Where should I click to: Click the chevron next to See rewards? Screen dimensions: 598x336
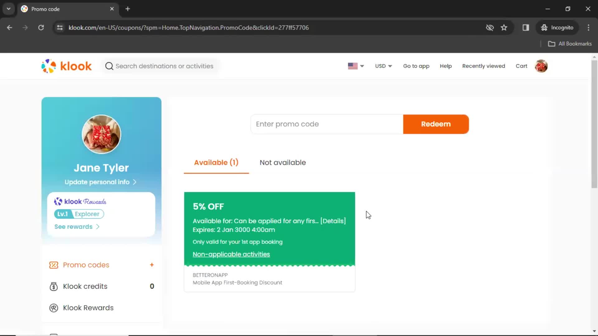tap(97, 227)
